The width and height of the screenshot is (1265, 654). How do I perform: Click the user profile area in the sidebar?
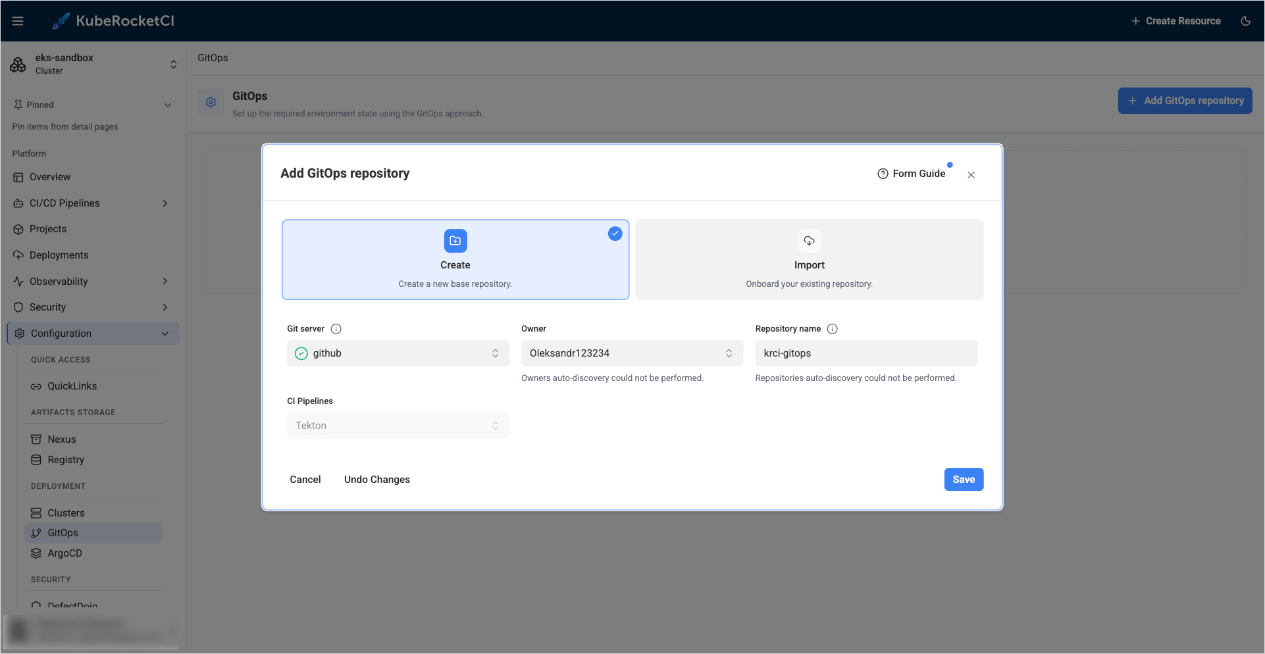pos(91,630)
